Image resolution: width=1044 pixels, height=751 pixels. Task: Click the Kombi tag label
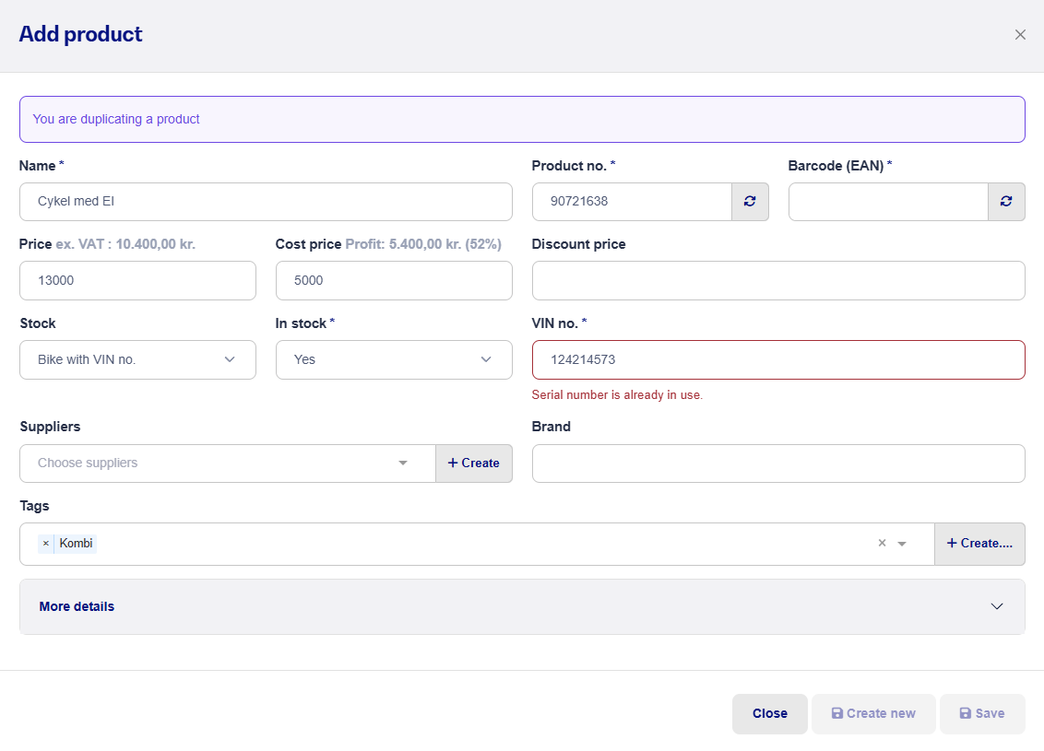[x=76, y=544]
